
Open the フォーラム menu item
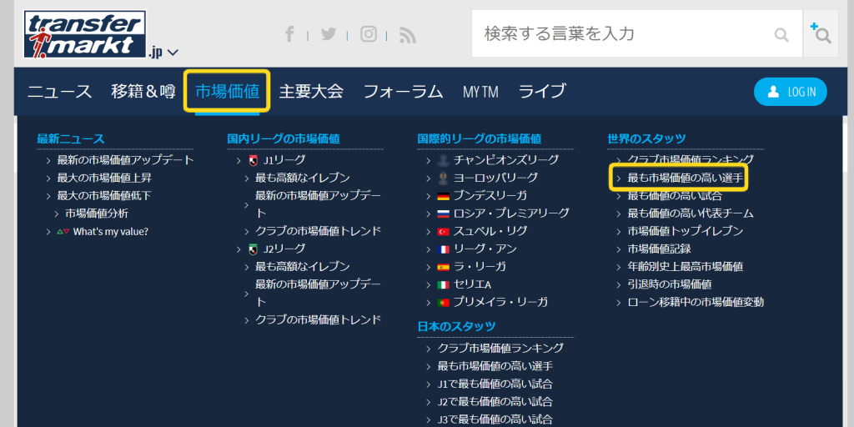[403, 92]
